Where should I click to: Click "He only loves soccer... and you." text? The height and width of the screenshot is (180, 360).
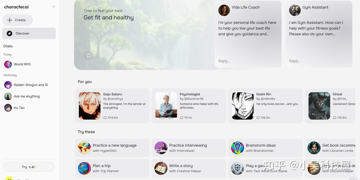point(277,104)
